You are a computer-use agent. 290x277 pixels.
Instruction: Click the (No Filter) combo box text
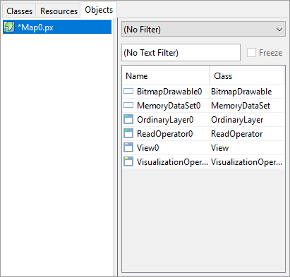point(143,30)
